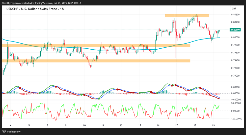
Task: Select the orange zone at 0.79800
Action: click(96, 45)
